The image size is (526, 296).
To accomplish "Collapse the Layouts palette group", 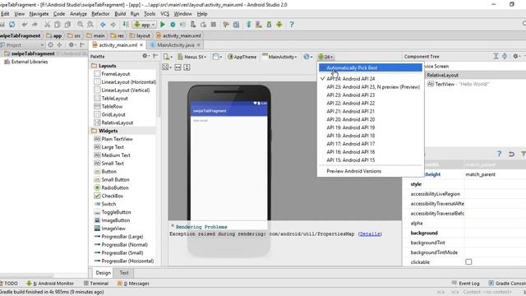I will [107, 66].
